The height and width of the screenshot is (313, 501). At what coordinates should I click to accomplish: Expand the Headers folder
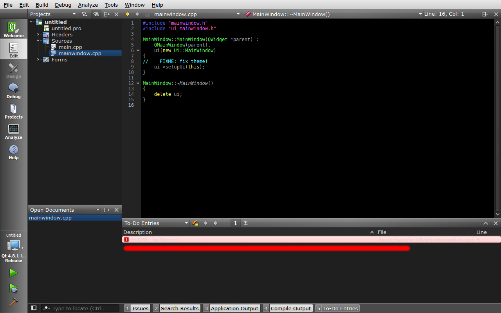38,34
